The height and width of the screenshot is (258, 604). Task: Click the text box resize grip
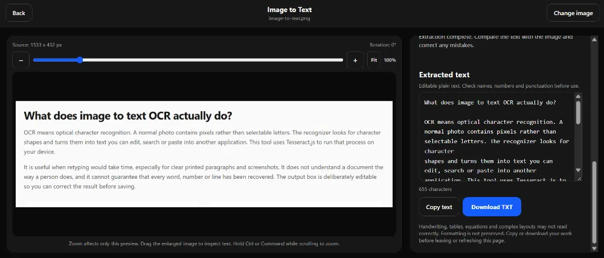578,178
